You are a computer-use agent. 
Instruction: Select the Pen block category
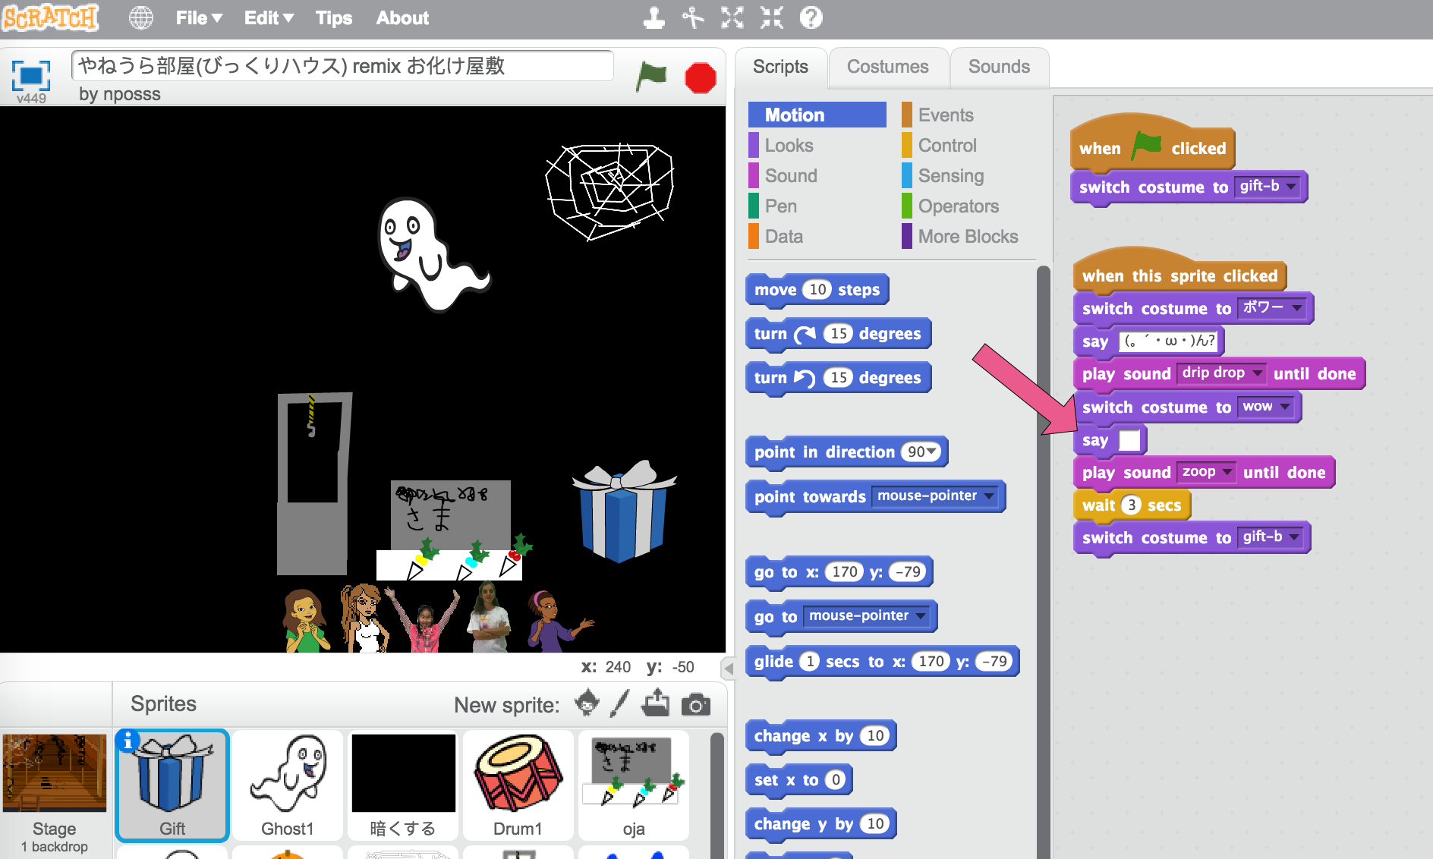coord(781,206)
